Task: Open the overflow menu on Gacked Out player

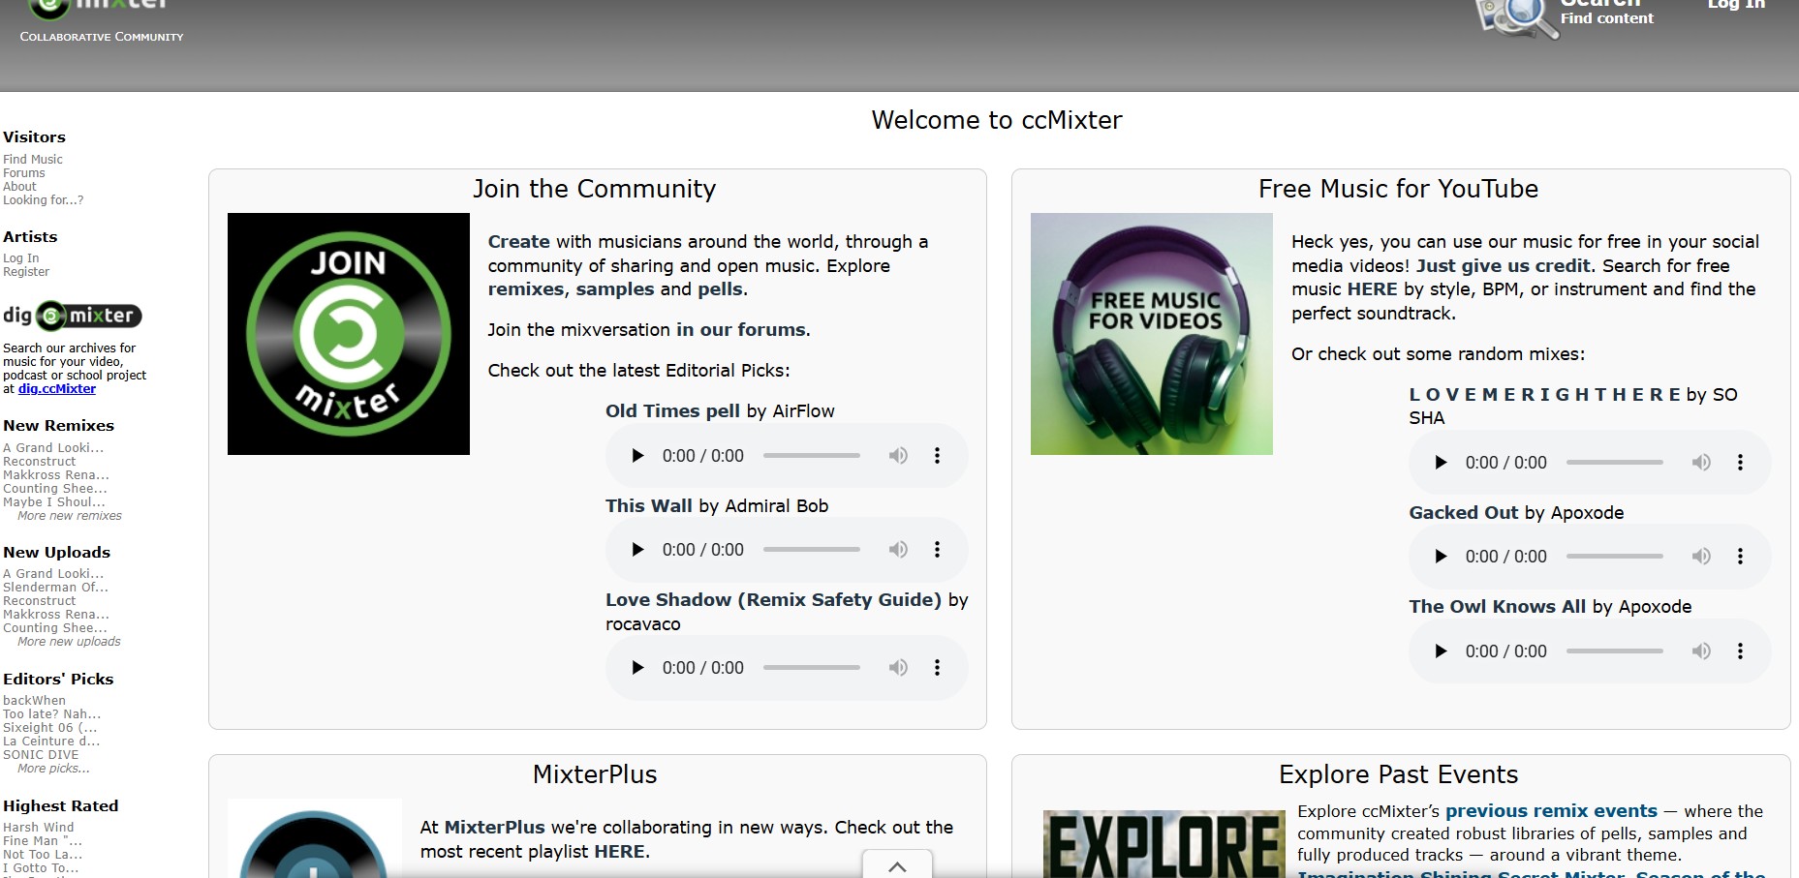Action: tap(1741, 556)
